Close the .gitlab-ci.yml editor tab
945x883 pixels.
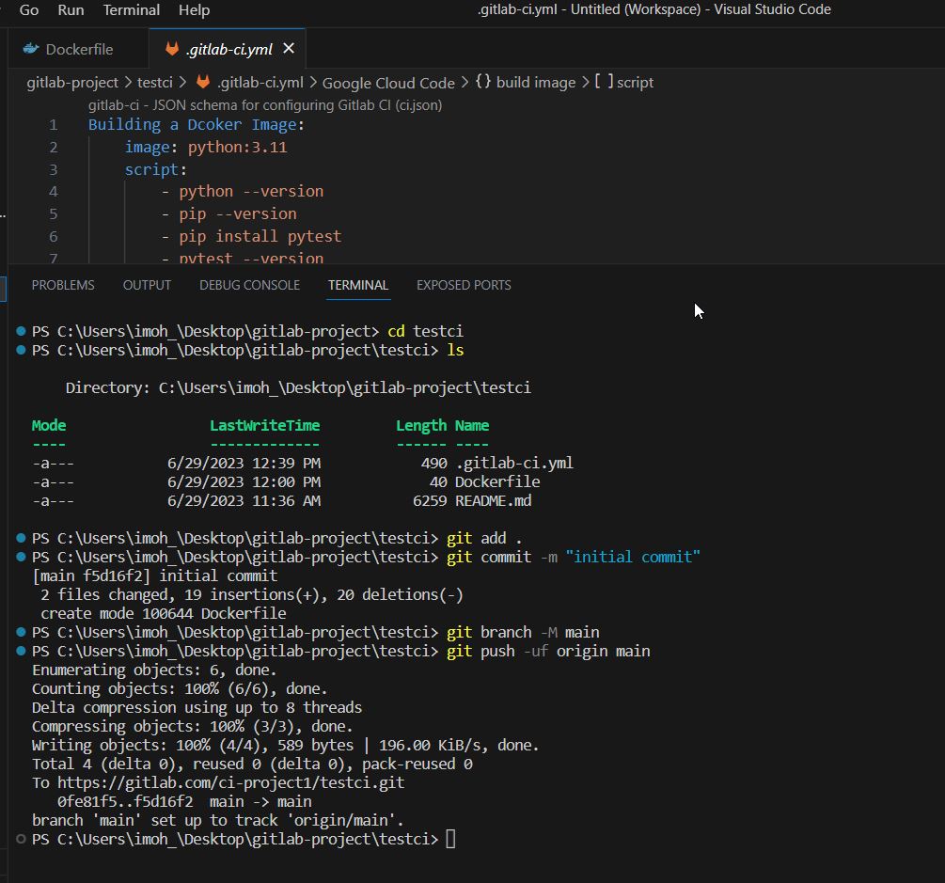point(289,48)
